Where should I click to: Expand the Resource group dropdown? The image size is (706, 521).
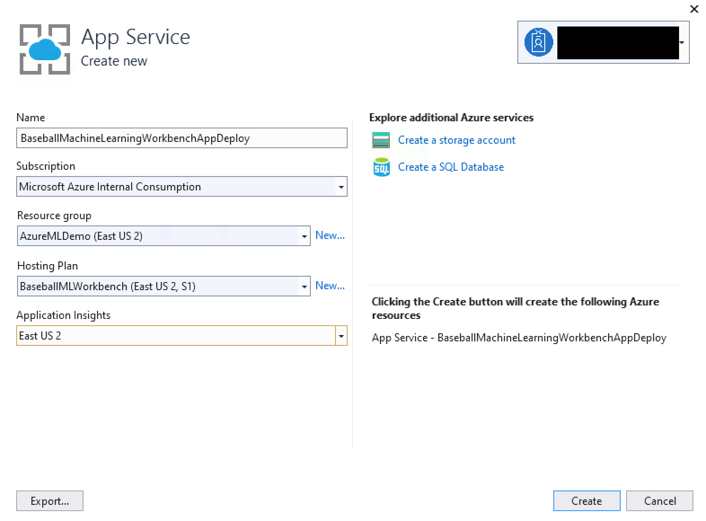(x=304, y=236)
